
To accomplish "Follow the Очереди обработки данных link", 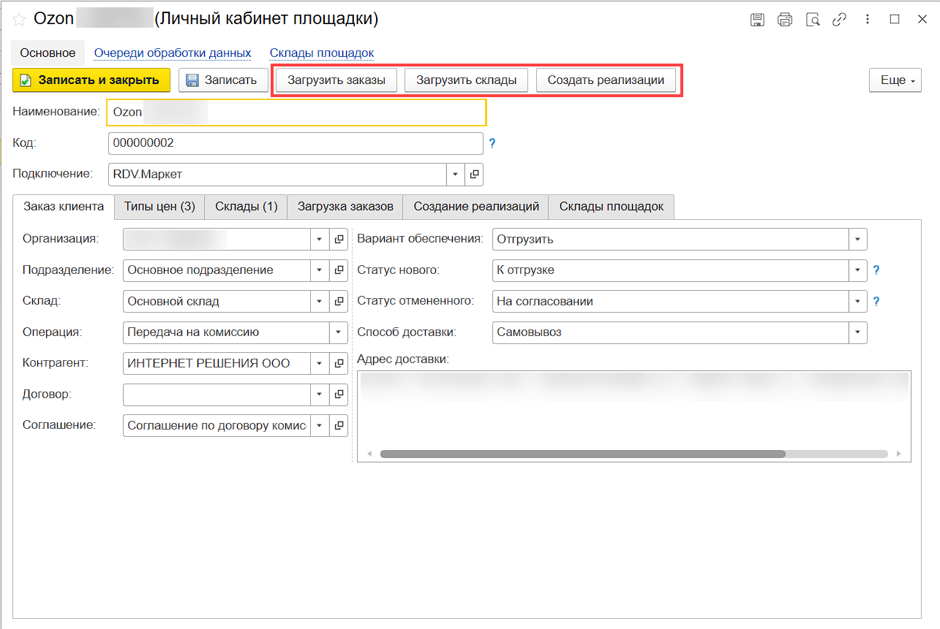I will pos(173,53).
